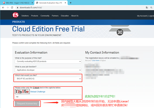
Task: Click the address bar URL
Action: coord(31,7)
